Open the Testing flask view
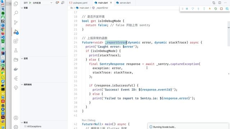 pyautogui.click(x=16, y=51)
